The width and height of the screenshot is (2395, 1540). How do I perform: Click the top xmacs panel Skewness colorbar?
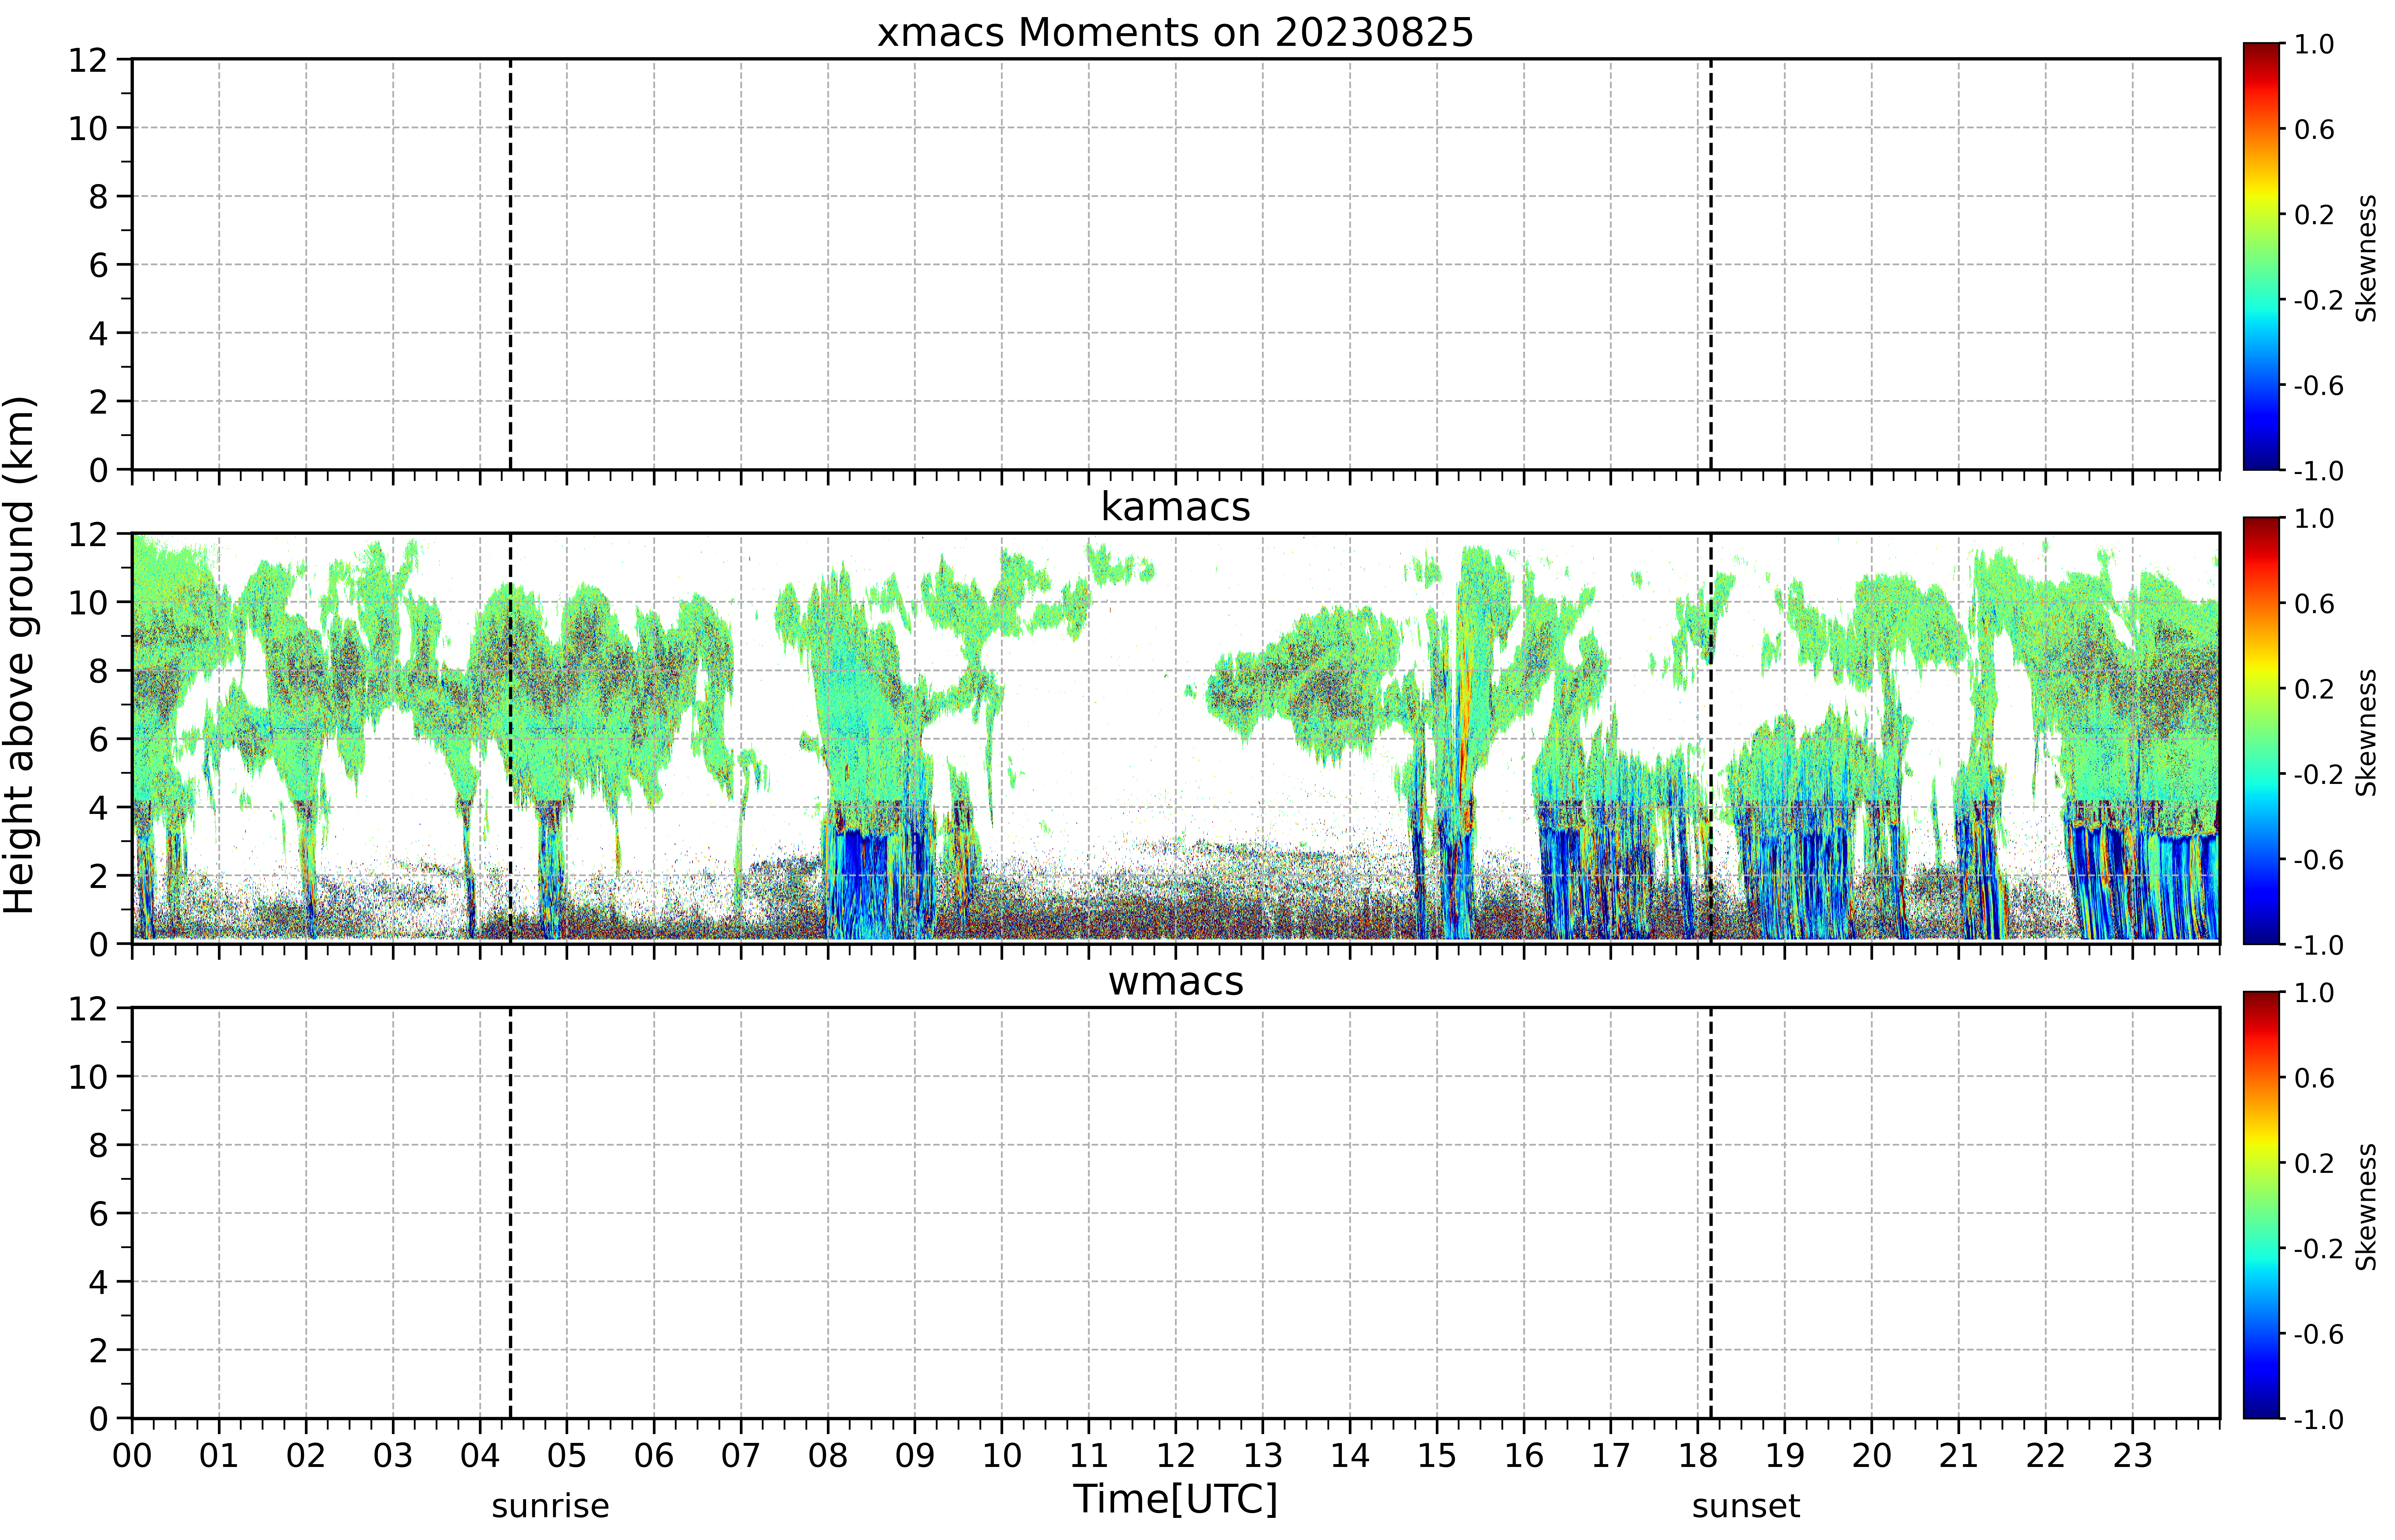coord(2261,256)
